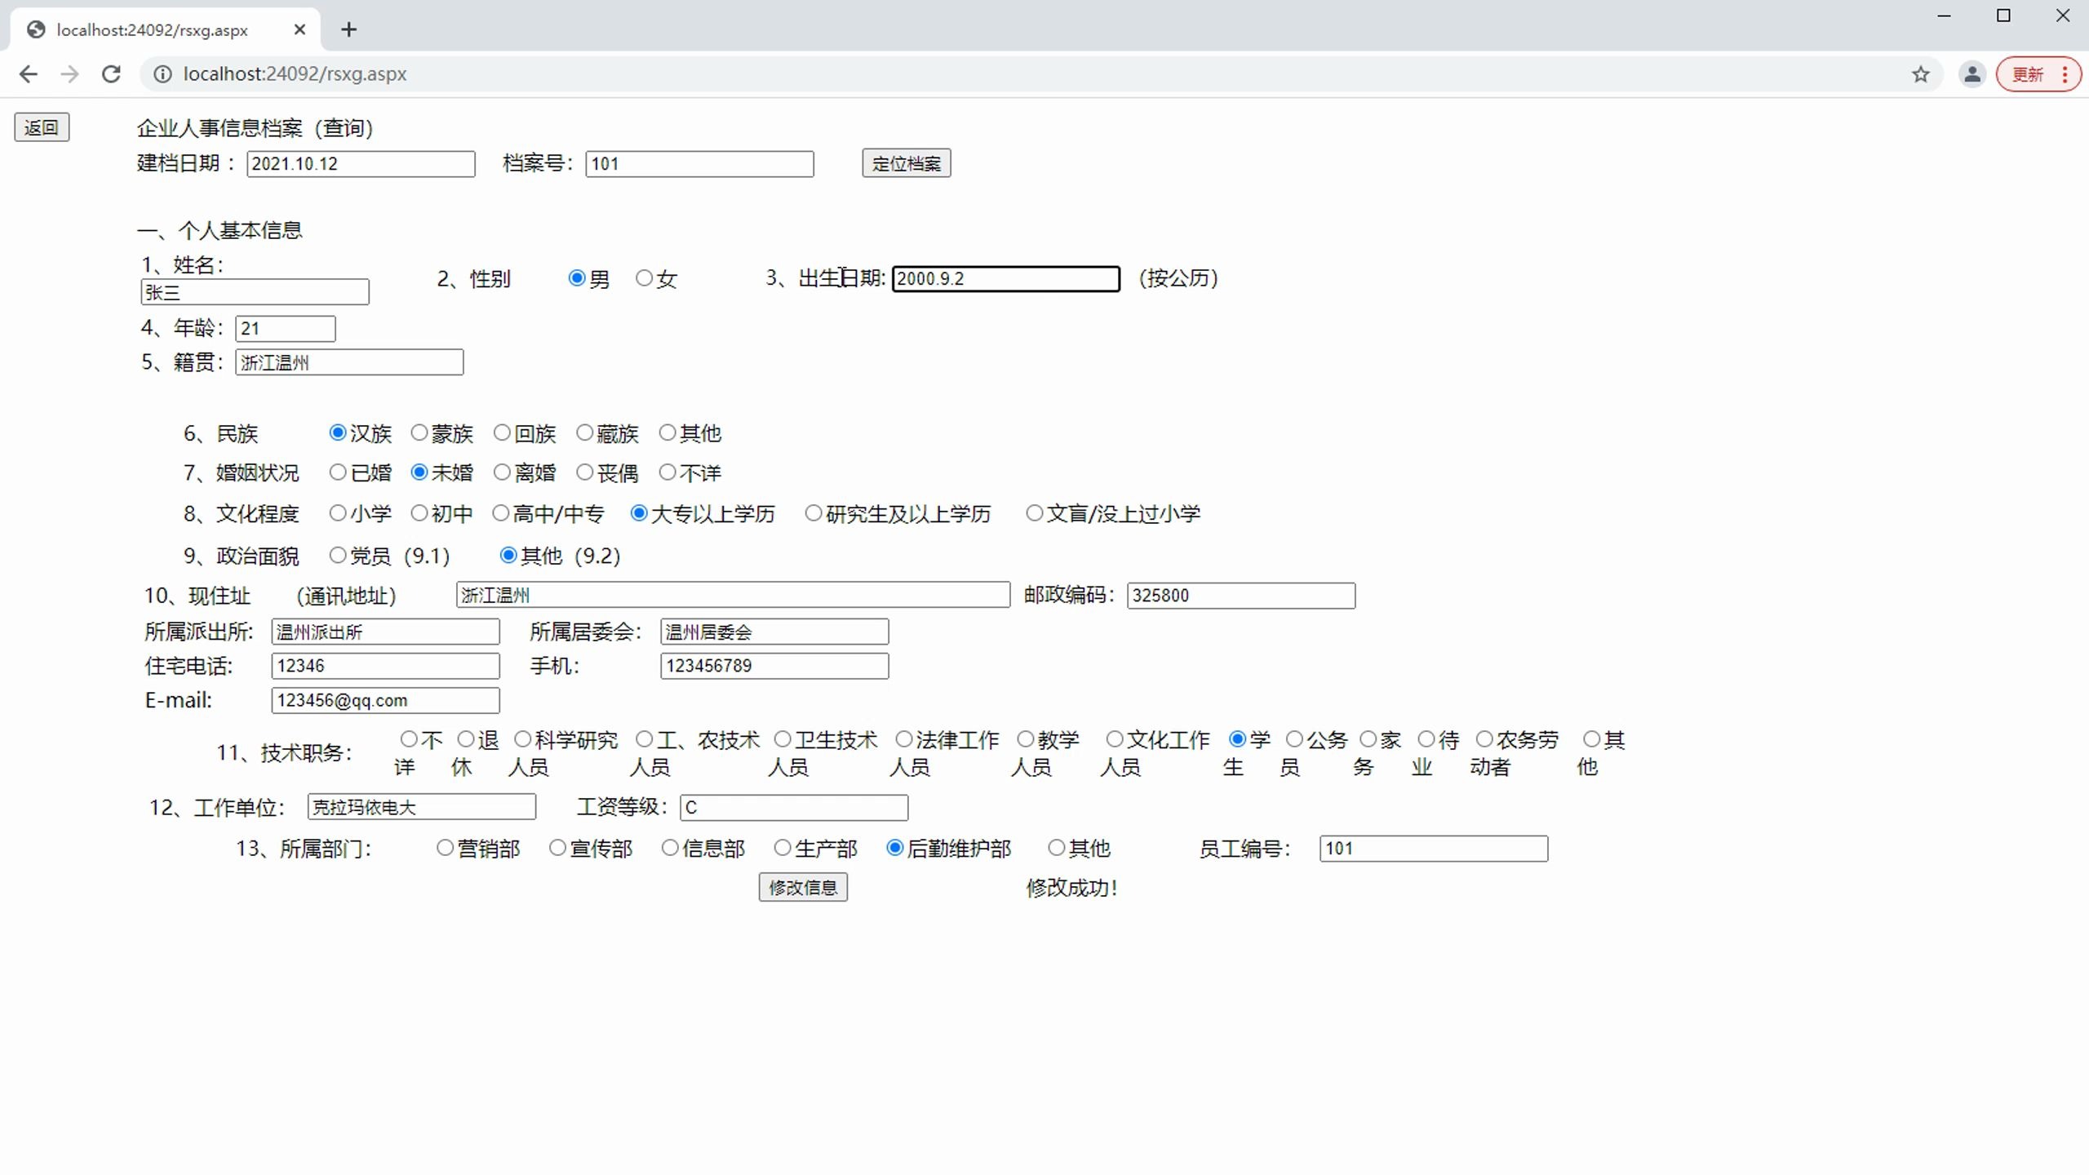Select 其他 (9.2) political radio
Screen dimensions: 2089x1175
pyautogui.click(x=508, y=555)
